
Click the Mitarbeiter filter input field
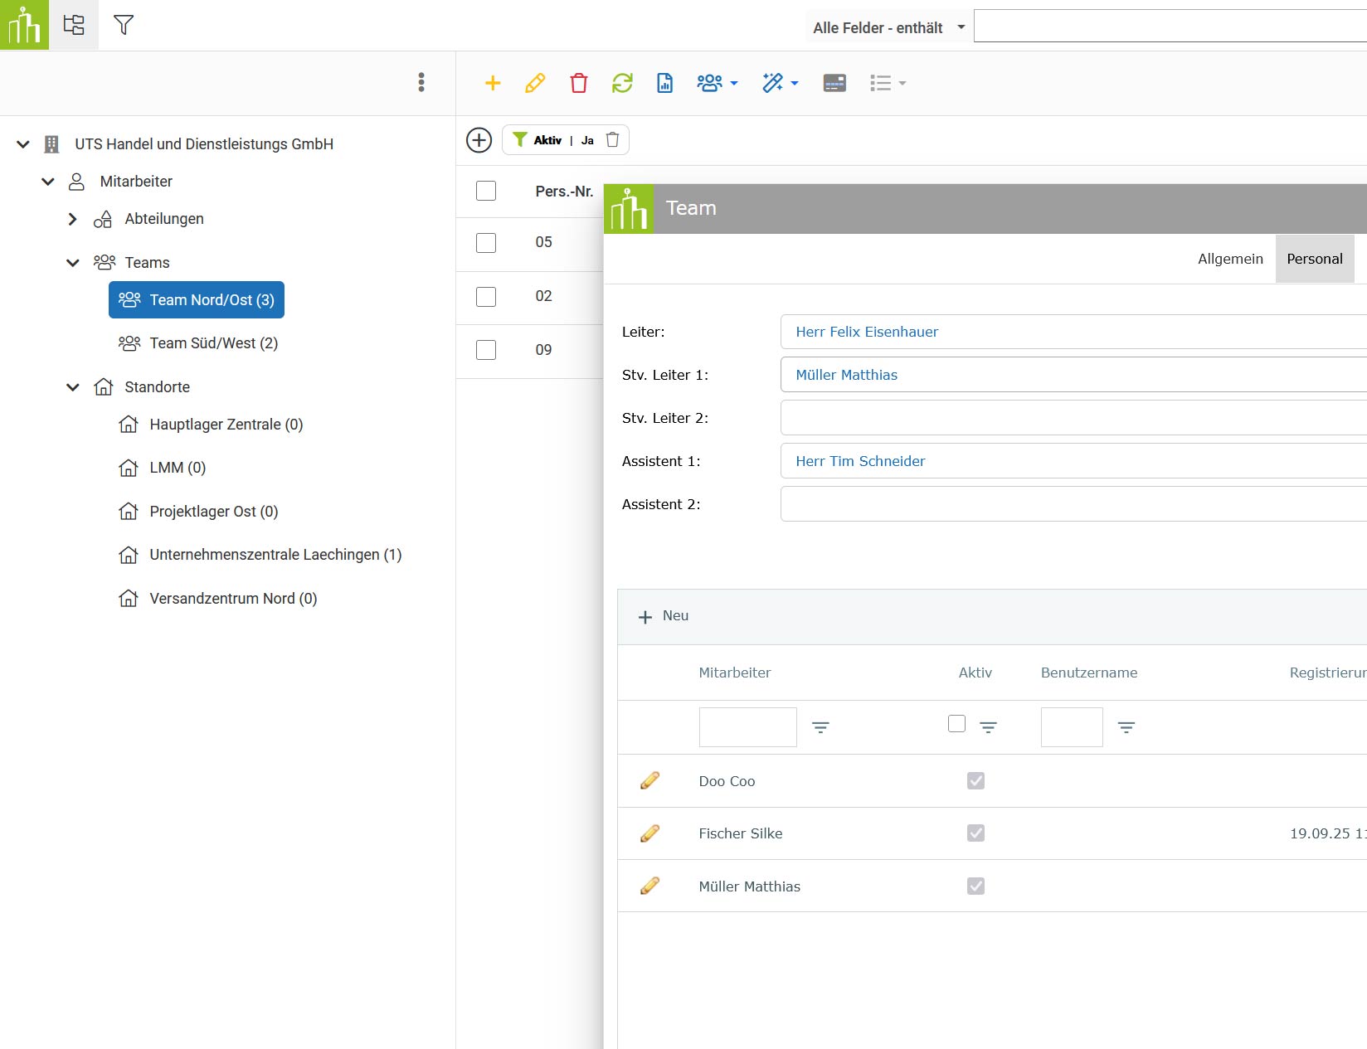pos(748,727)
